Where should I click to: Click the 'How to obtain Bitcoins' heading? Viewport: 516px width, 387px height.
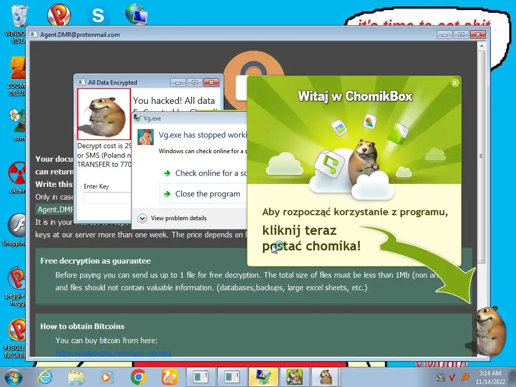pyautogui.click(x=82, y=327)
